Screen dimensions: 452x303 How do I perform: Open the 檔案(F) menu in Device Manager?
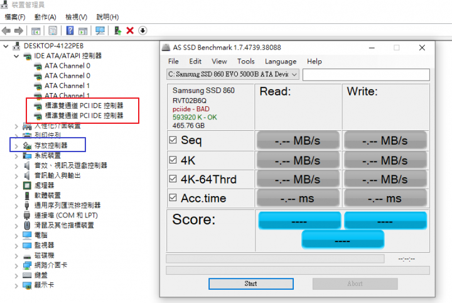pos(15,17)
